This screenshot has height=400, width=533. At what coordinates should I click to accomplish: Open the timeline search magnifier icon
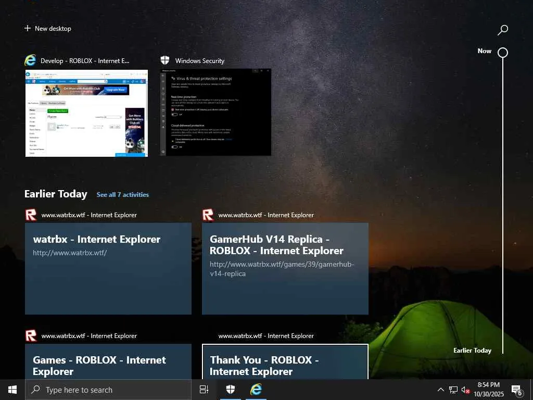[502, 30]
